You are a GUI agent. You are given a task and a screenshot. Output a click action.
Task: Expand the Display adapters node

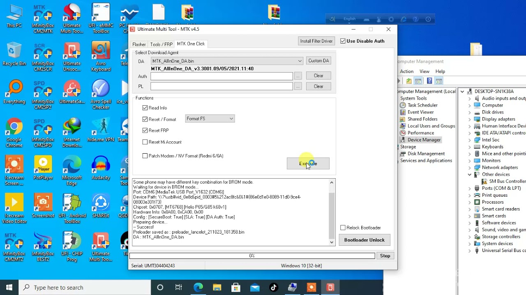pyautogui.click(x=469, y=119)
